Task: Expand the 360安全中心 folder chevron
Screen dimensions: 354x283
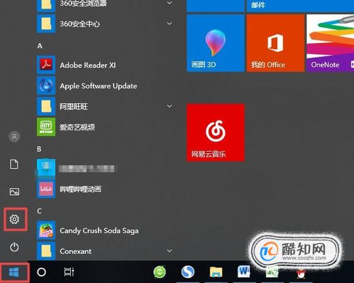Action: click(x=169, y=23)
